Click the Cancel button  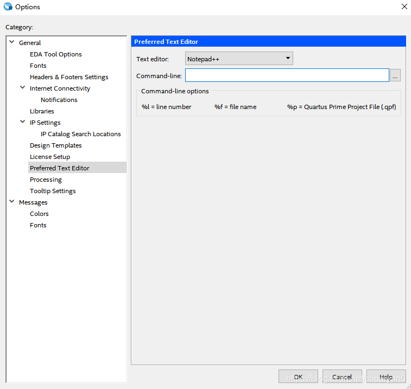342,377
